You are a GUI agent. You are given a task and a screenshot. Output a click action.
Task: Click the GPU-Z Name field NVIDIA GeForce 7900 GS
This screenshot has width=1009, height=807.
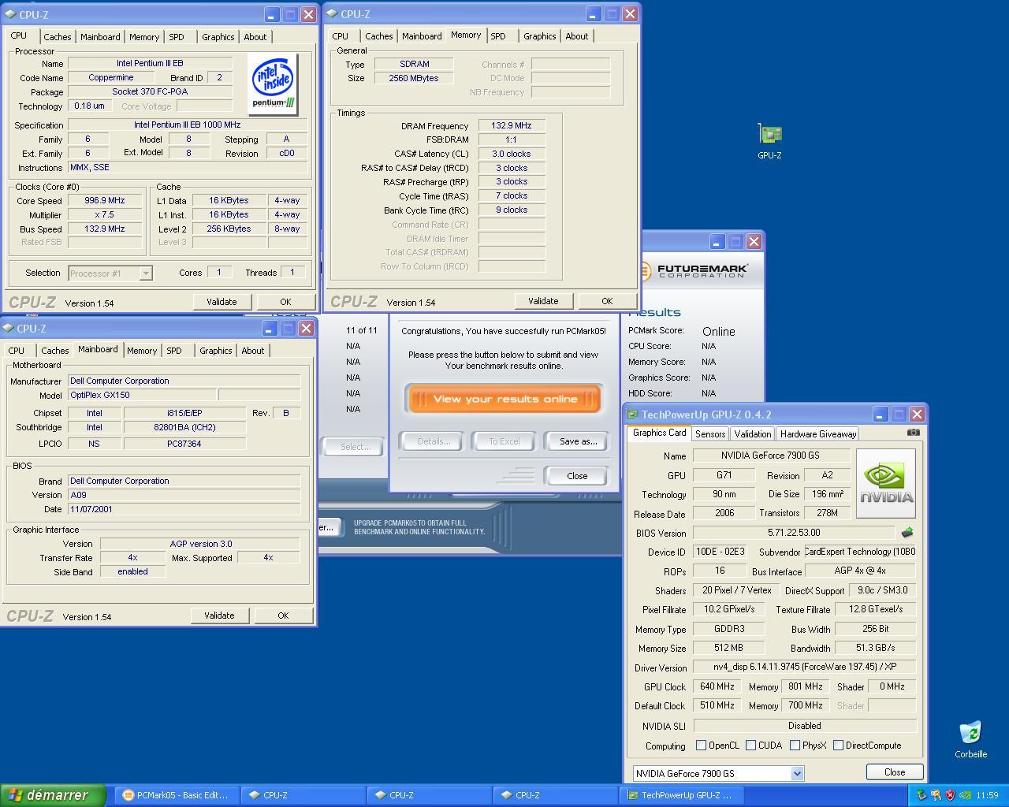pos(772,456)
